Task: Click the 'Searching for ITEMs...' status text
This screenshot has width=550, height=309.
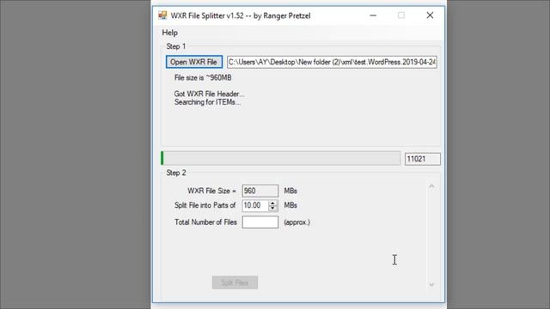Action: pyautogui.click(x=207, y=102)
